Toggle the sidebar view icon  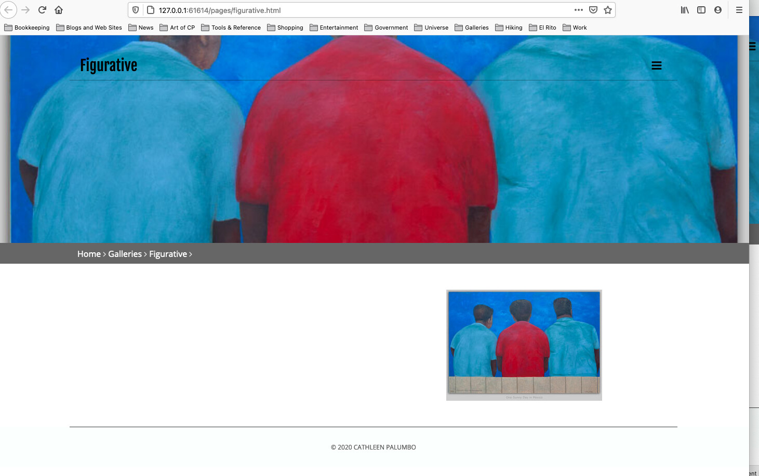click(701, 10)
